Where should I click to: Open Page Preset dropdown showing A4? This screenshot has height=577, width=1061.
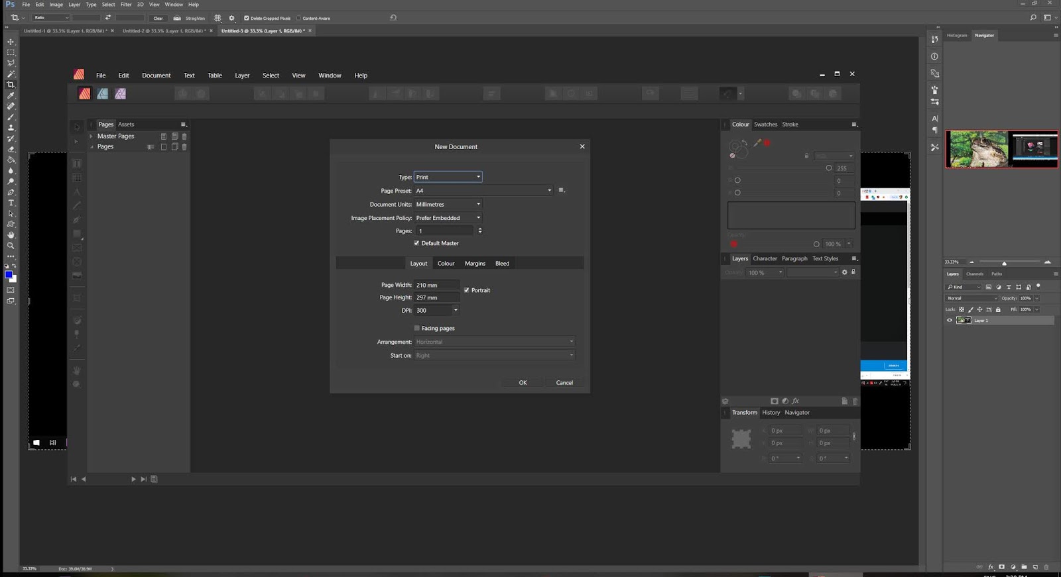point(483,191)
